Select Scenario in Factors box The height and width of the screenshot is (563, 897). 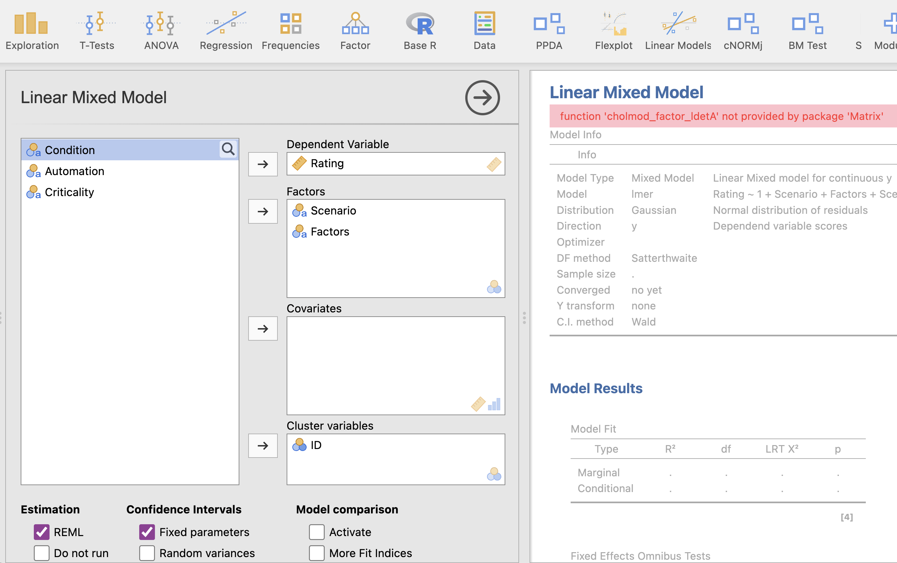(396, 211)
